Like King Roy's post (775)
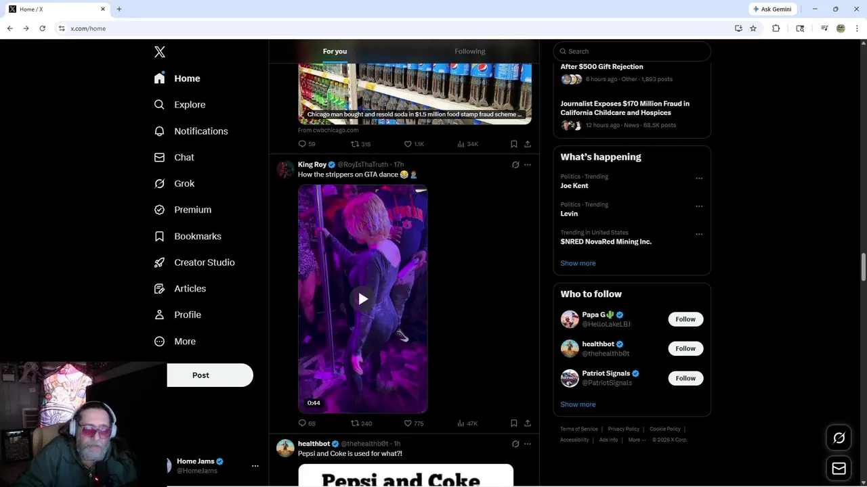The image size is (867, 487). click(x=414, y=423)
